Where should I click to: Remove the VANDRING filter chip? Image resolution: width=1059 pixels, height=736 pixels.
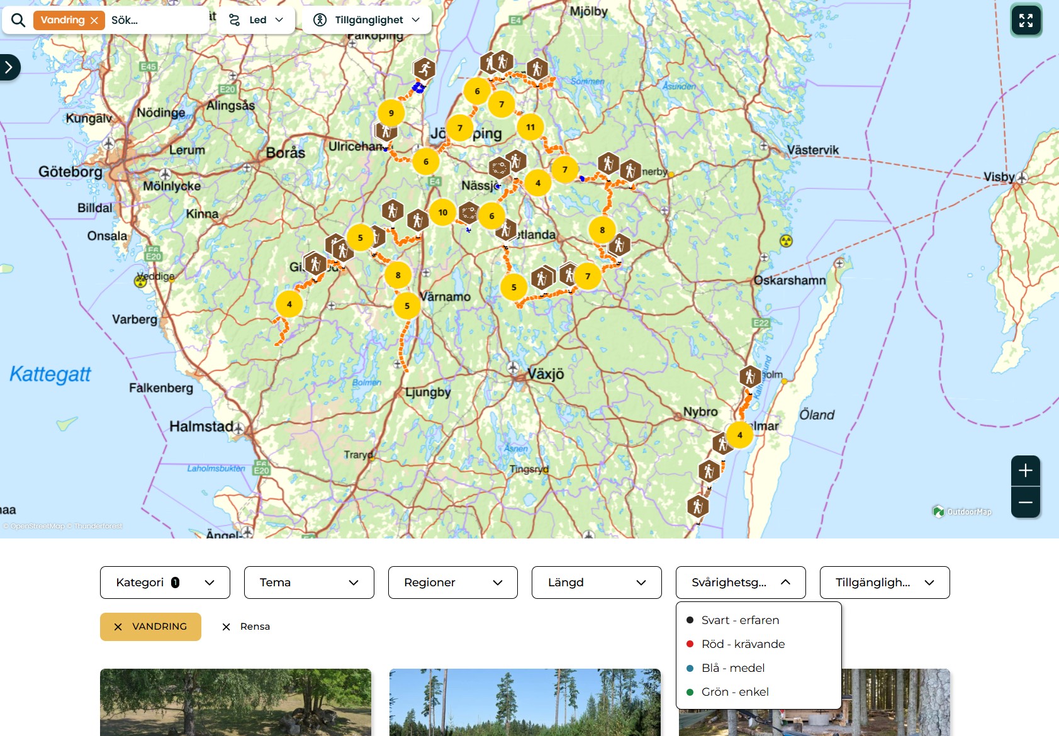click(x=118, y=627)
